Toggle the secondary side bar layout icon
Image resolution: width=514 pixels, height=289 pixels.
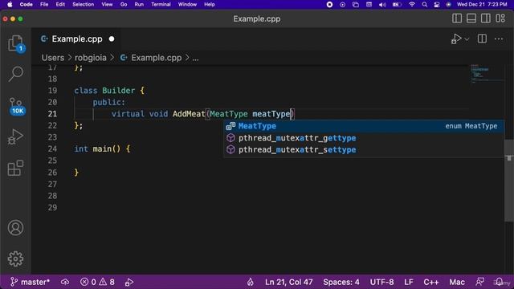(486, 18)
